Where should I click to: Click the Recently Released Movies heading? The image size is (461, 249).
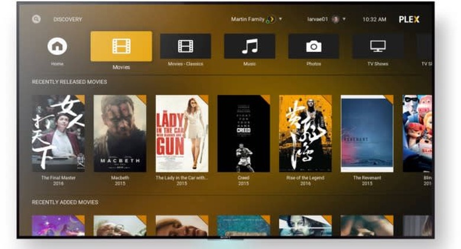point(69,82)
